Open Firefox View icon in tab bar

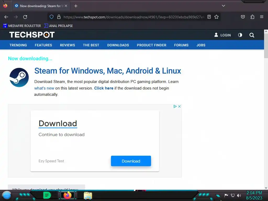pos(5,6)
